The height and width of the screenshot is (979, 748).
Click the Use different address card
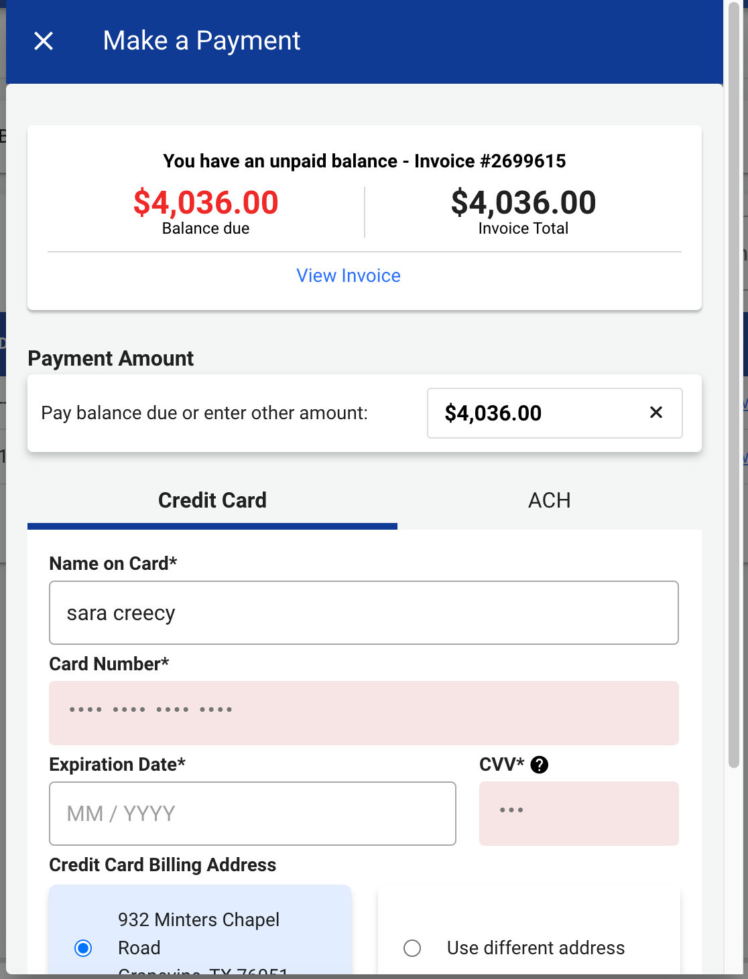[529, 930]
